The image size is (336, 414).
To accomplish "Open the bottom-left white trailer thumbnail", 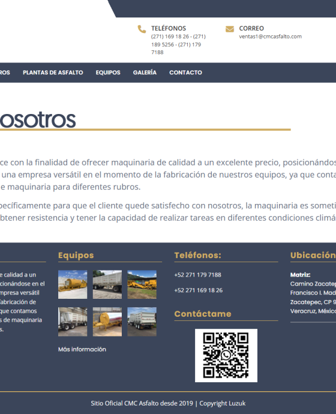I will 73,322.
